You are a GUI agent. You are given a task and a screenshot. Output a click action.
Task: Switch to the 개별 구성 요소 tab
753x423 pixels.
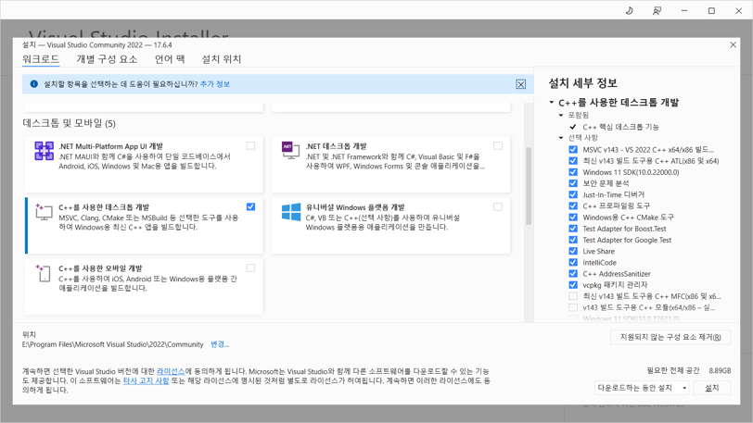pos(107,59)
